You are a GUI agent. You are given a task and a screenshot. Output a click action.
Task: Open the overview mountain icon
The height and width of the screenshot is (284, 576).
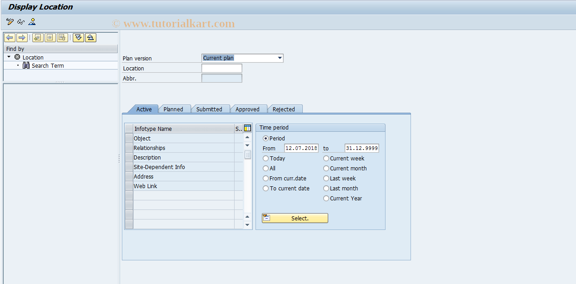pyautogui.click(x=32, y=21)
